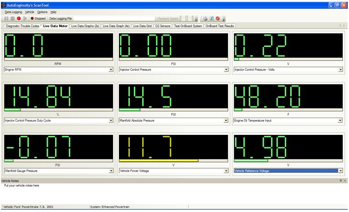Switch to the O2 Sensors tab
This screenshot has height=212, width=349.
point(163,26)
